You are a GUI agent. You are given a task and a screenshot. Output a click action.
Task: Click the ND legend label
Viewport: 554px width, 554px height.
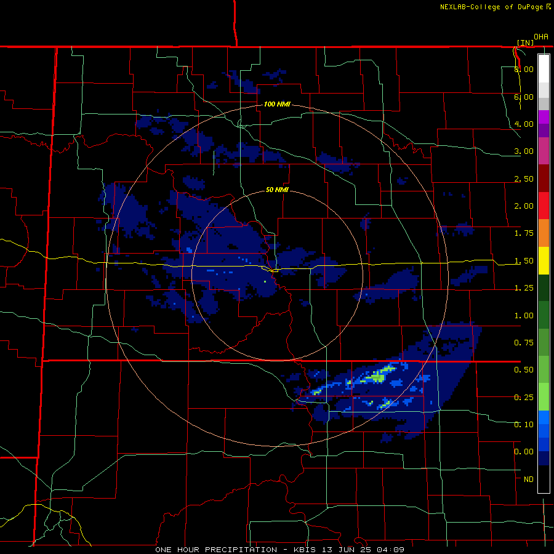(x=529, y=480)
